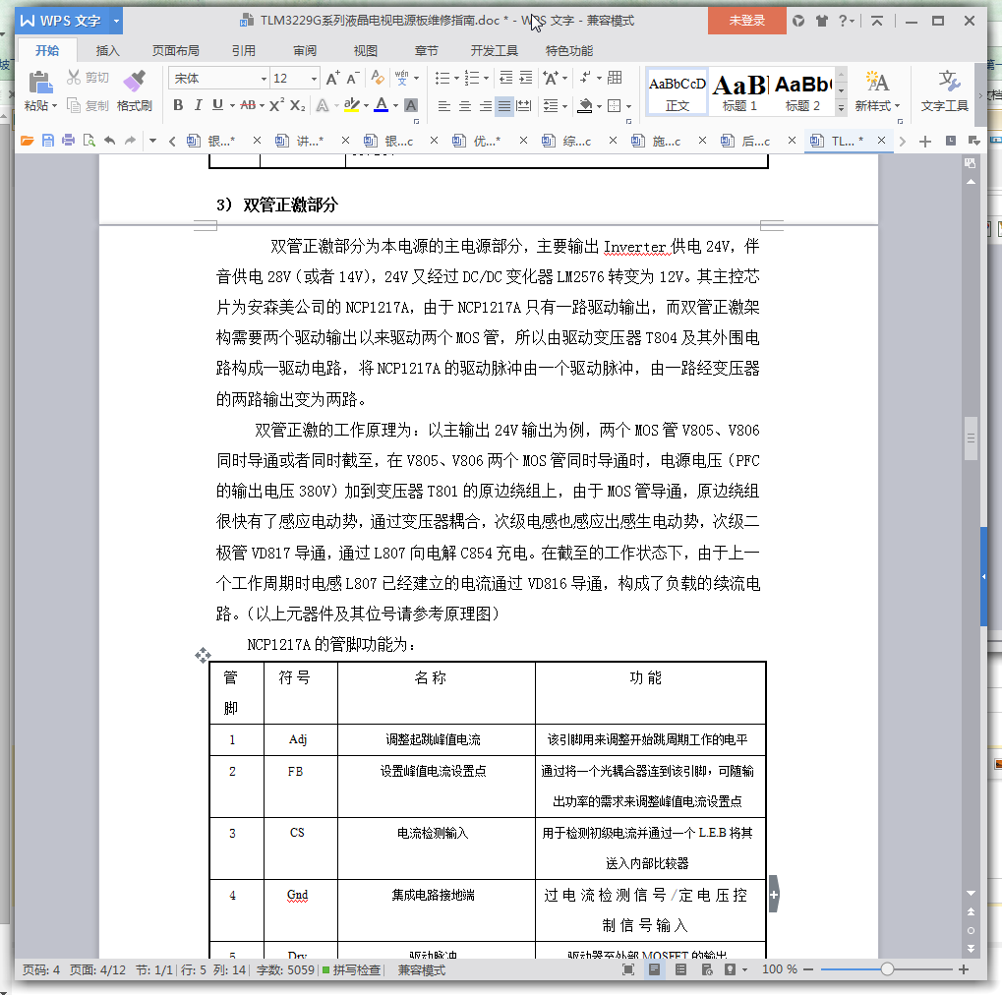Click the Format Painter brush icon
Screen dimensions: 1002x995
click(134, 82)
